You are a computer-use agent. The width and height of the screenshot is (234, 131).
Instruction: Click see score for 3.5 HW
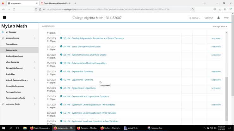(x=216, y=55)
